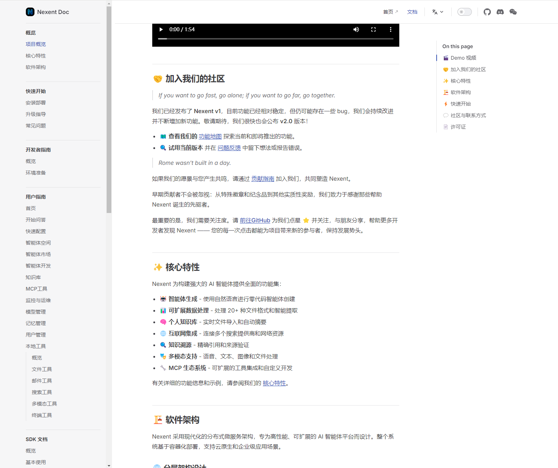Open 环境准备 under 开发者指南
The image size is (558, 468).
pyautogui.click(x=36, y=173)
